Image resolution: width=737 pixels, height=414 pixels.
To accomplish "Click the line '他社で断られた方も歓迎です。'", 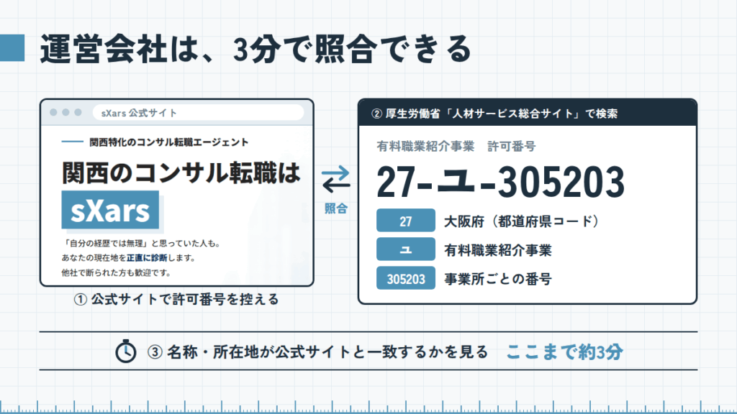I will coord(117,272).
